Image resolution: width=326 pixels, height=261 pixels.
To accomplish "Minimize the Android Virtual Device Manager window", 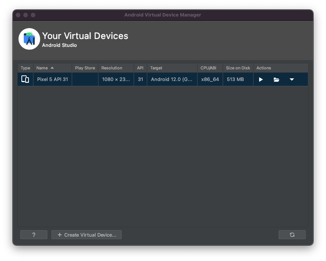I will (x=26, y=15).
